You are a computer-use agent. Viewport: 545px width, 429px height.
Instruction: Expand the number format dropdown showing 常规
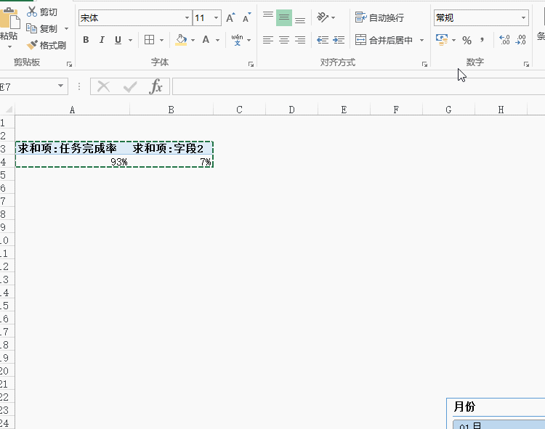[523, 18]
